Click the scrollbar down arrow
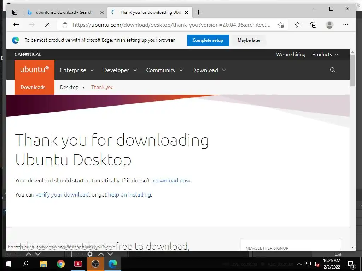This screenshot has height=271, width=362. [x=352, y=247]
